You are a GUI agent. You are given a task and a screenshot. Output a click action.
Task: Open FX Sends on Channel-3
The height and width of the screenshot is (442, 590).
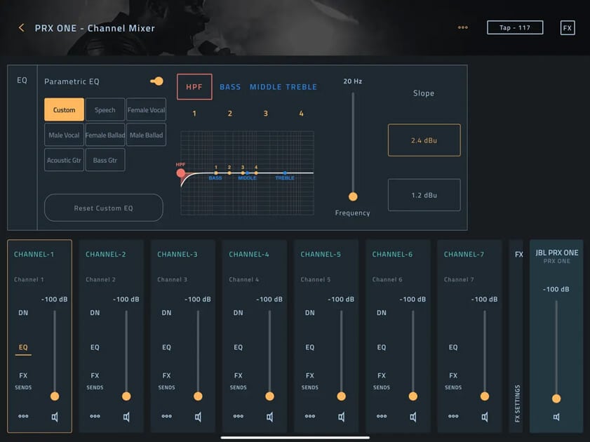[x=167, y=381]
